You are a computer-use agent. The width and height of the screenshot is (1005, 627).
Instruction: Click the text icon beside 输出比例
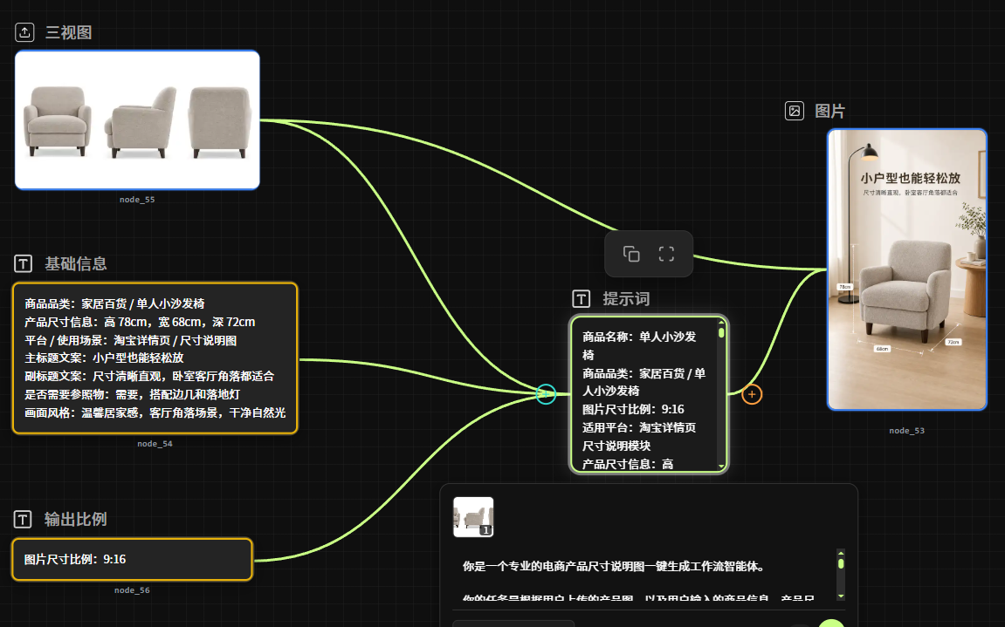(x=23, y=519)
